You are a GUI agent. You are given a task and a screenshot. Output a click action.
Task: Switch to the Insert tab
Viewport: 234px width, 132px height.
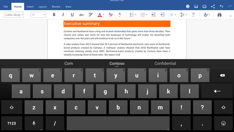pyautogui.click(x=30, y=7)
